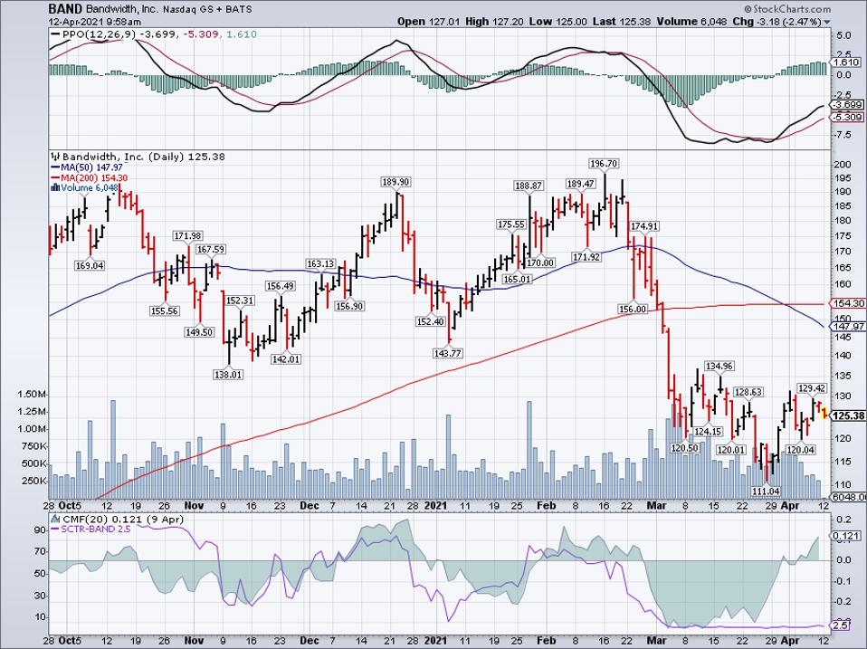The width and height of the screenshot is (867, 649).
Task: Click the 0.121 CMF axis tag
Action: click(848, 536)
